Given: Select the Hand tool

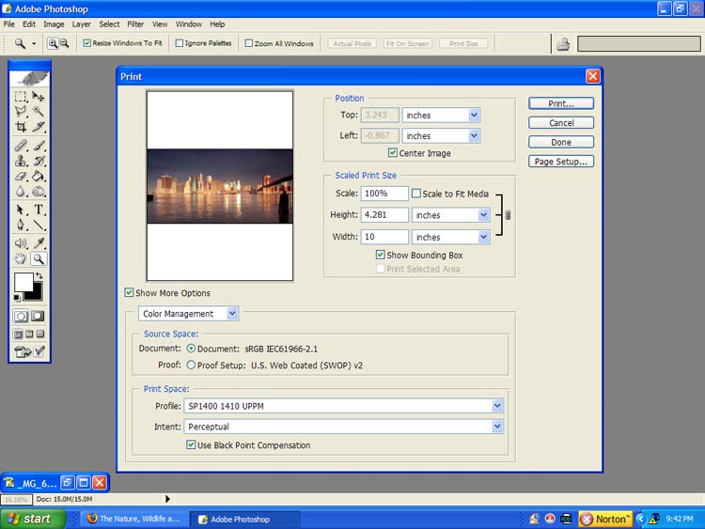Looking at the screenshot, I should click(x=21, y=258).
